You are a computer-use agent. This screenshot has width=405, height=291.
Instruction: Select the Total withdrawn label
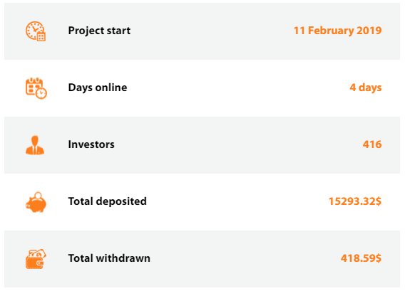point(109,258)
